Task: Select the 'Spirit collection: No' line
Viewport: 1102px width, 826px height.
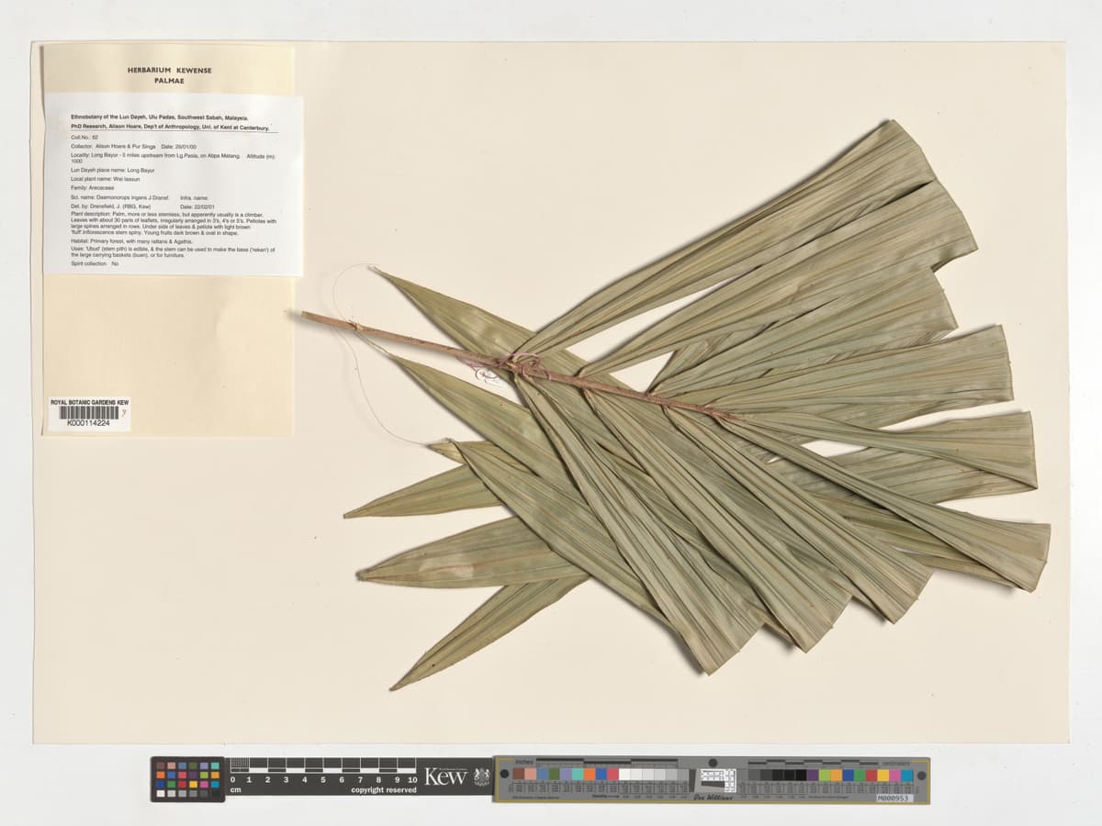Action: tap(95, 263)
